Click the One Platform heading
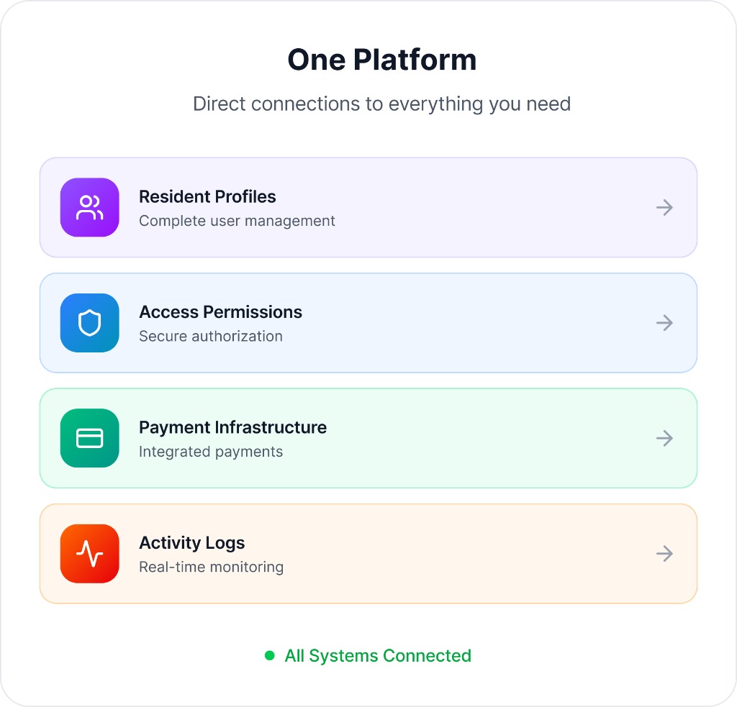The image size is (737, 707). click(x=382, y=60)
